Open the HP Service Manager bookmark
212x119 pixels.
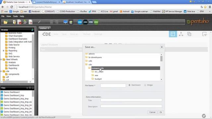pos(172,12)
